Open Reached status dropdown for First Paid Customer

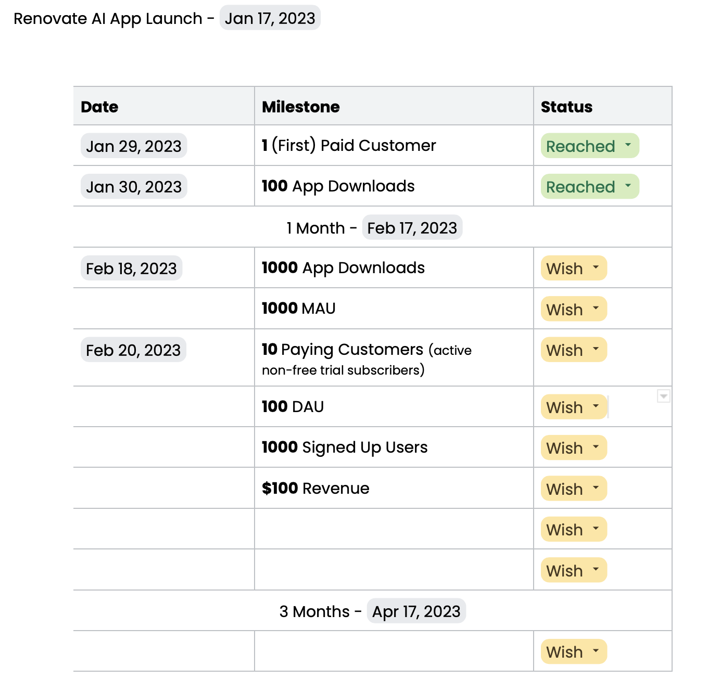coord(589,146)
